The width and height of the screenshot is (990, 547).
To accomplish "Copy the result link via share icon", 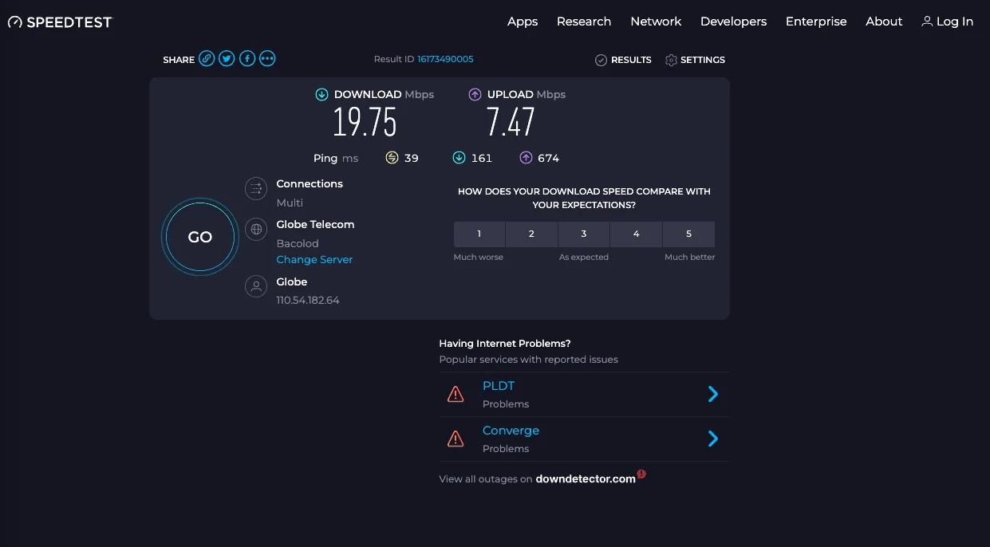I will coord(207,58).
